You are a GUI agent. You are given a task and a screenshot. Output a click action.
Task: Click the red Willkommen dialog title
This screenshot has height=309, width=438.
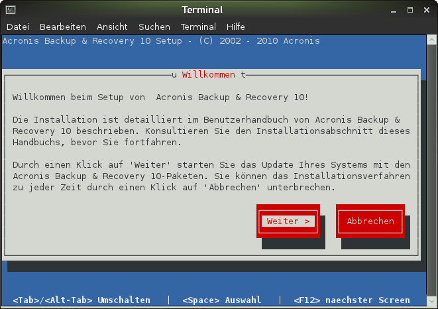coord(208,75)
